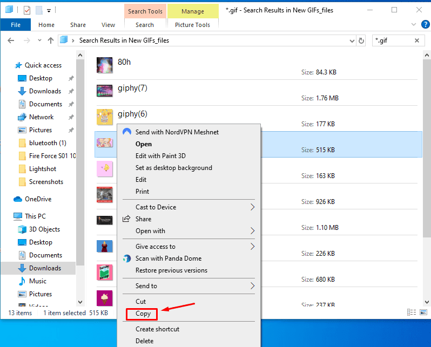Screen dimensions: 431x347
Task: Select the 926 KB GIF thumbnail
Action: point(104,194)
